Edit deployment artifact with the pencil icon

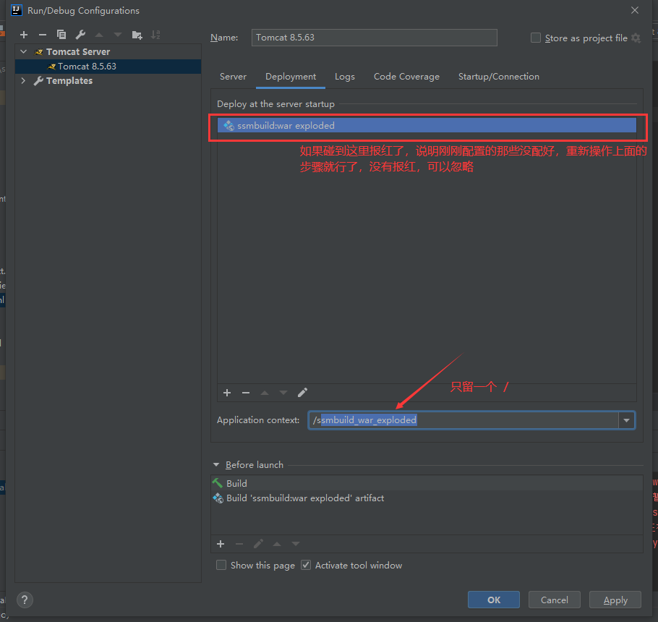point(302,392)
